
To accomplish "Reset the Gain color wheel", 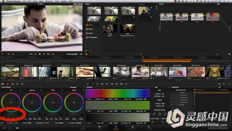I will click(62, 90).
